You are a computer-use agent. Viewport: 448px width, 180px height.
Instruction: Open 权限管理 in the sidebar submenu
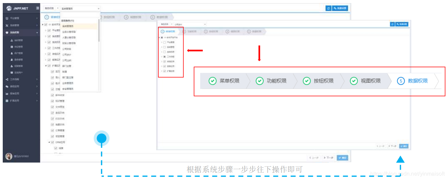pyautogui.click(x=19, y=66)
